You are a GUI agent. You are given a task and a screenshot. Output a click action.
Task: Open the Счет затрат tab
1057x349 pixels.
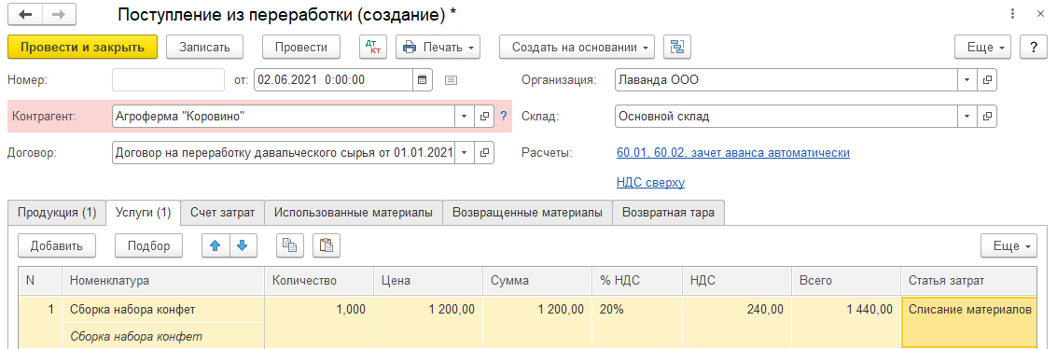[x=222, y=212]
